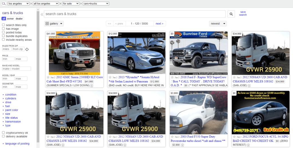Open the all los angeles area dropdown
The image size is (293, 148).
[46, 3]
